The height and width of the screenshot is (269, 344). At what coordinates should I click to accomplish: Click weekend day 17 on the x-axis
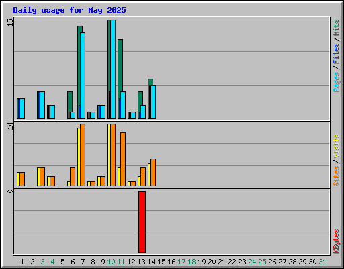point(181,262)
